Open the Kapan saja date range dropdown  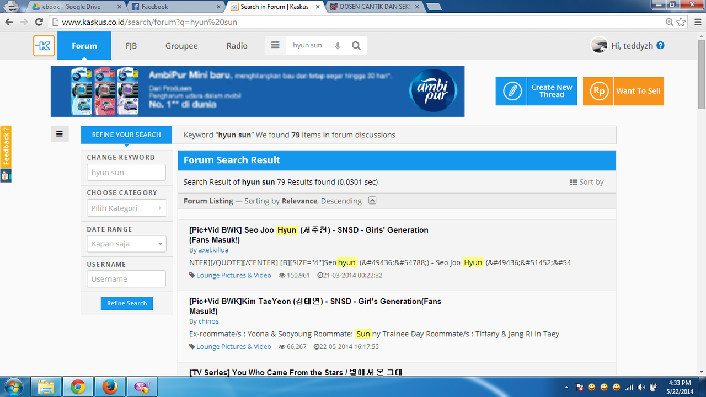[126, 244]
